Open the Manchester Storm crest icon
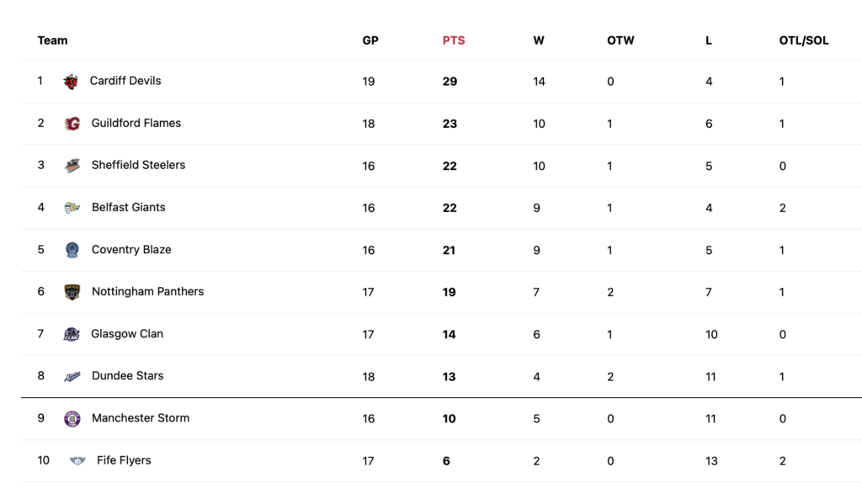This screenshot has width=862, height=488. point(72,419)
